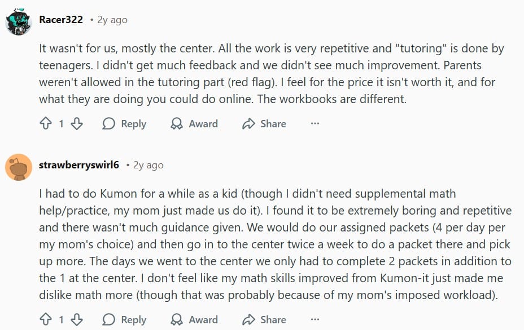
Task: Share Racer322's comment
Action: 264,124
